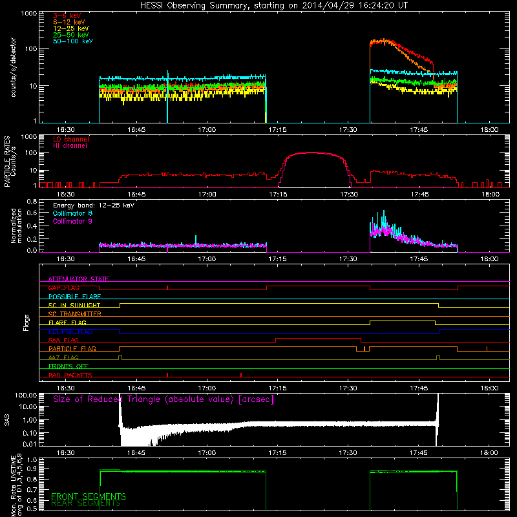This screenshot has height=517, width=517.
Task: Click the HESSI Observing Summary title text
Action: (273, 6)
